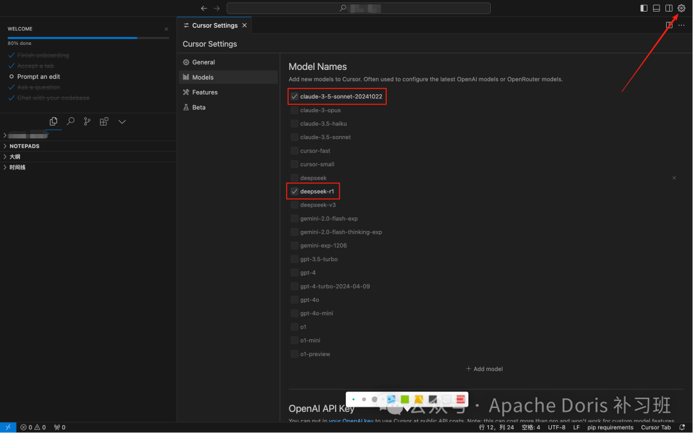Image resolution: width=693 pixels, height=433 pixels.
Task: Enable the plain deepseek model checkbox
Action: tap(295, 178)
